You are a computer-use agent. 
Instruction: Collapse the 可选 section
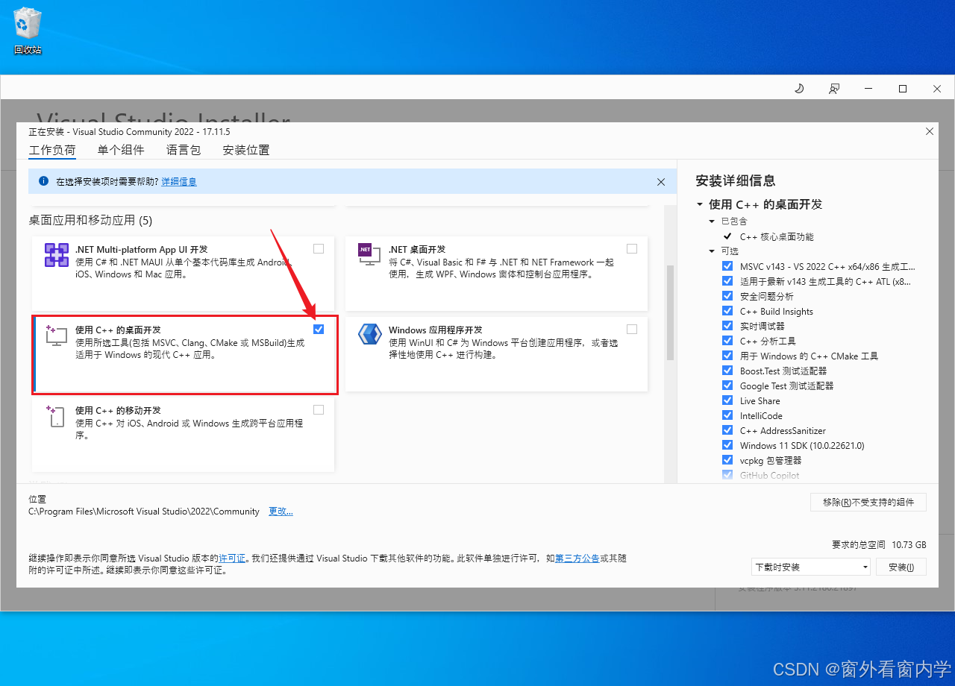(713, 251)
